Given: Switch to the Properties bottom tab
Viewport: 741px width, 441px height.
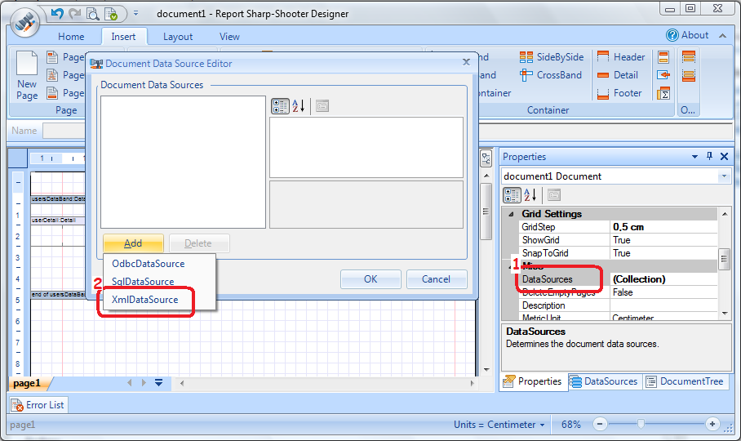Looking at the screenshot, I should (533, 381).
